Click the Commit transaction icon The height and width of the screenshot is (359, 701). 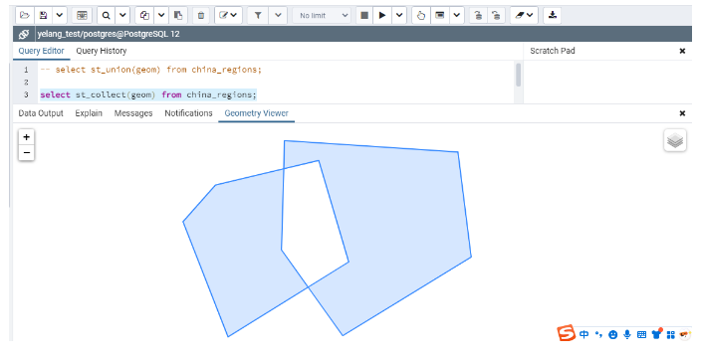[478, 15]
